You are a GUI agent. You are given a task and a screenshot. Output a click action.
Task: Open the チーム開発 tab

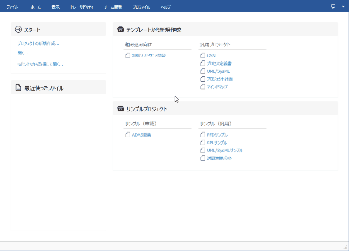(113, 7)
